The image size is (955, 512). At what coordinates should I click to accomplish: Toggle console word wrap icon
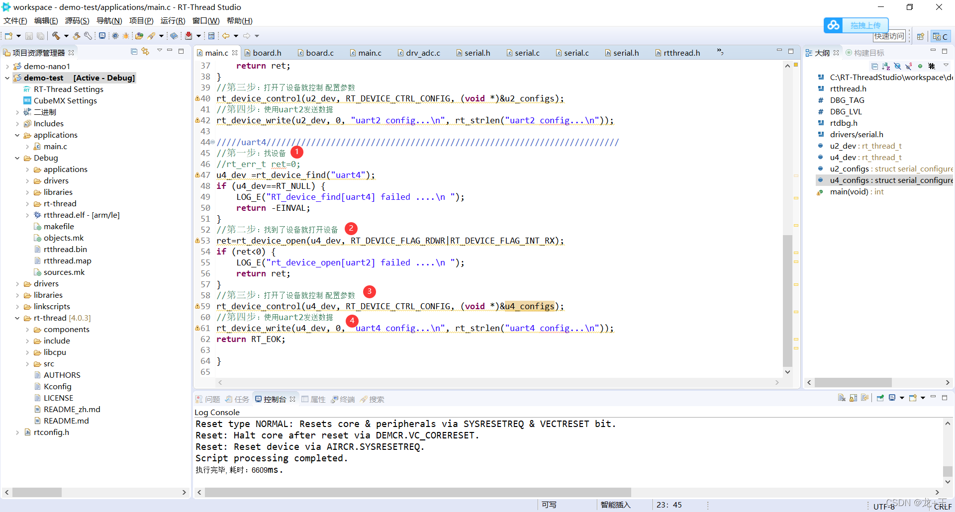(x=864, y=398)
